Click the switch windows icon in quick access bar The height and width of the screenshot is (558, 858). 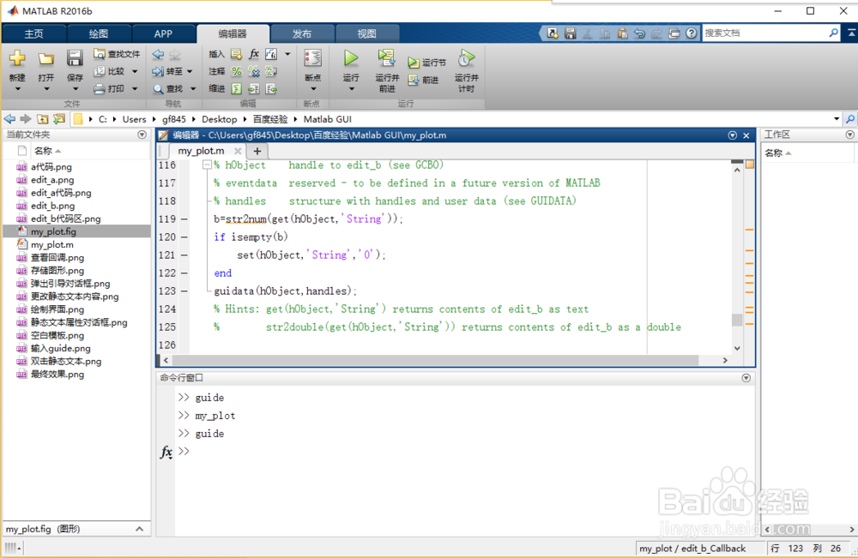pos(674,33)
